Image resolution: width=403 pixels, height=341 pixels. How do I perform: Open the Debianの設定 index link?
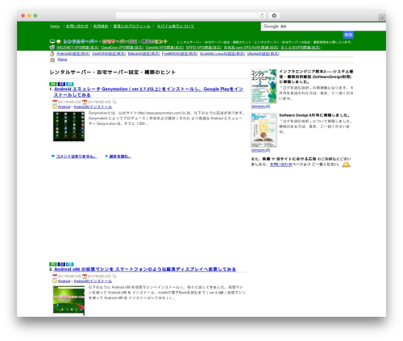[143, 53]
